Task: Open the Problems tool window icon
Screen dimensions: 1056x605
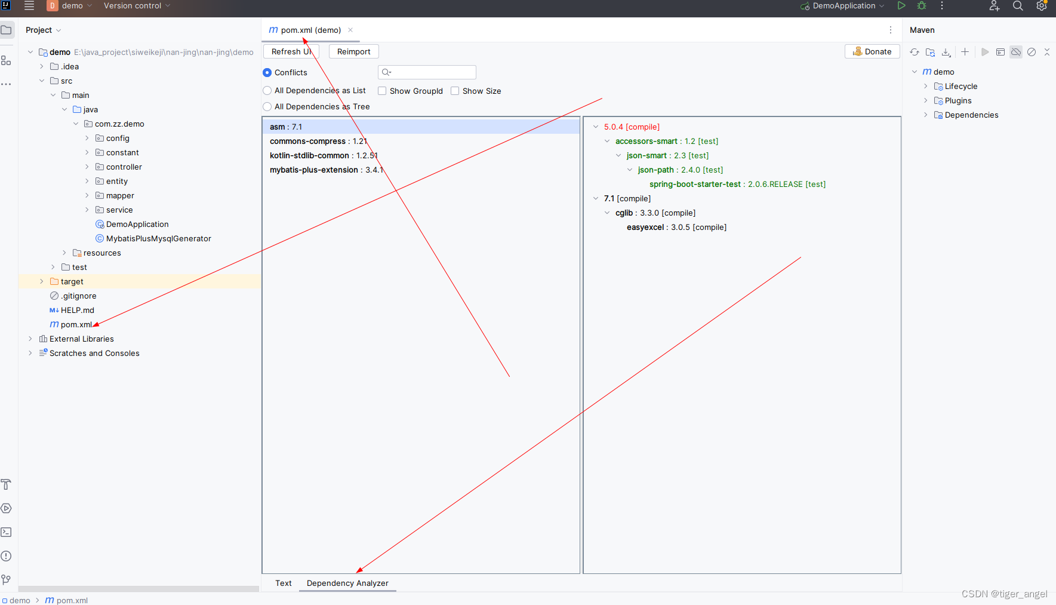Action: [x=7, y=556]
